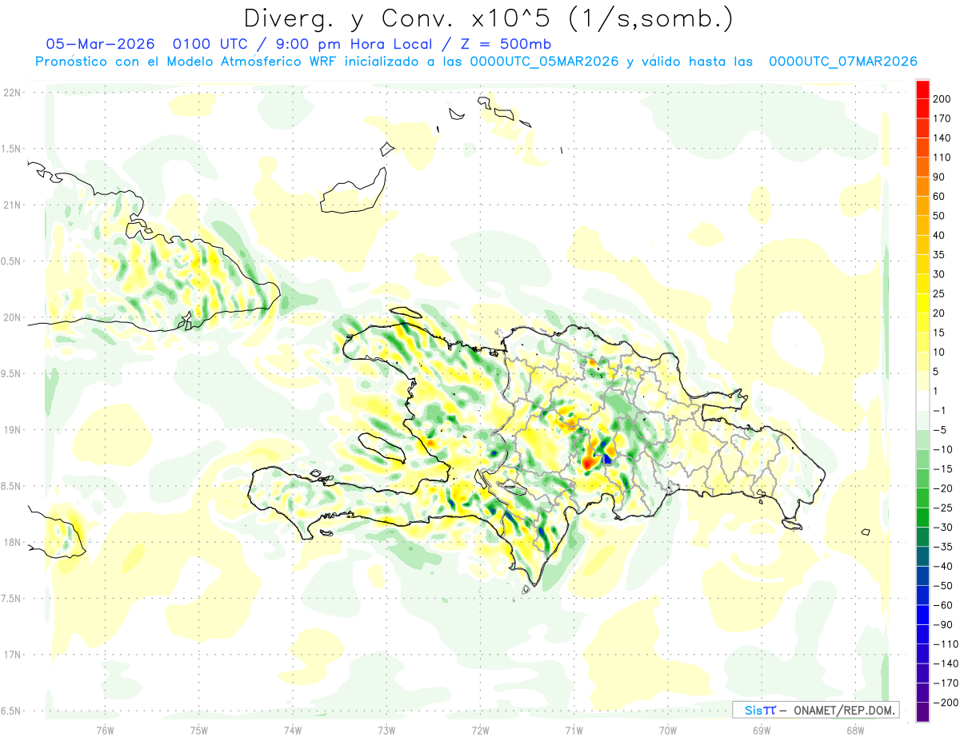Click the '75W' longitude label

pos(198,730)
